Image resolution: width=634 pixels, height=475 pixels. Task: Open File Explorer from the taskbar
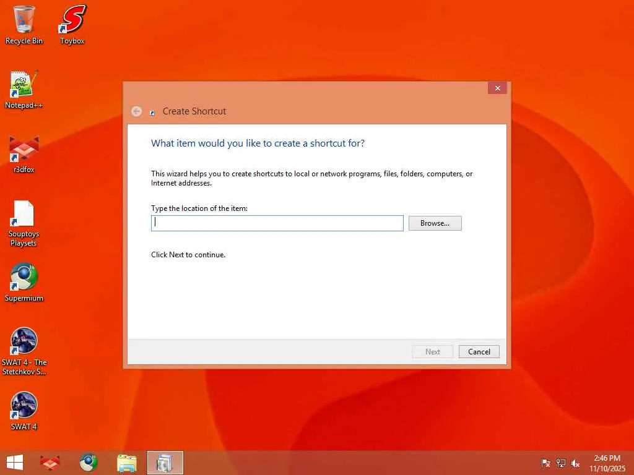coord(126,463)
